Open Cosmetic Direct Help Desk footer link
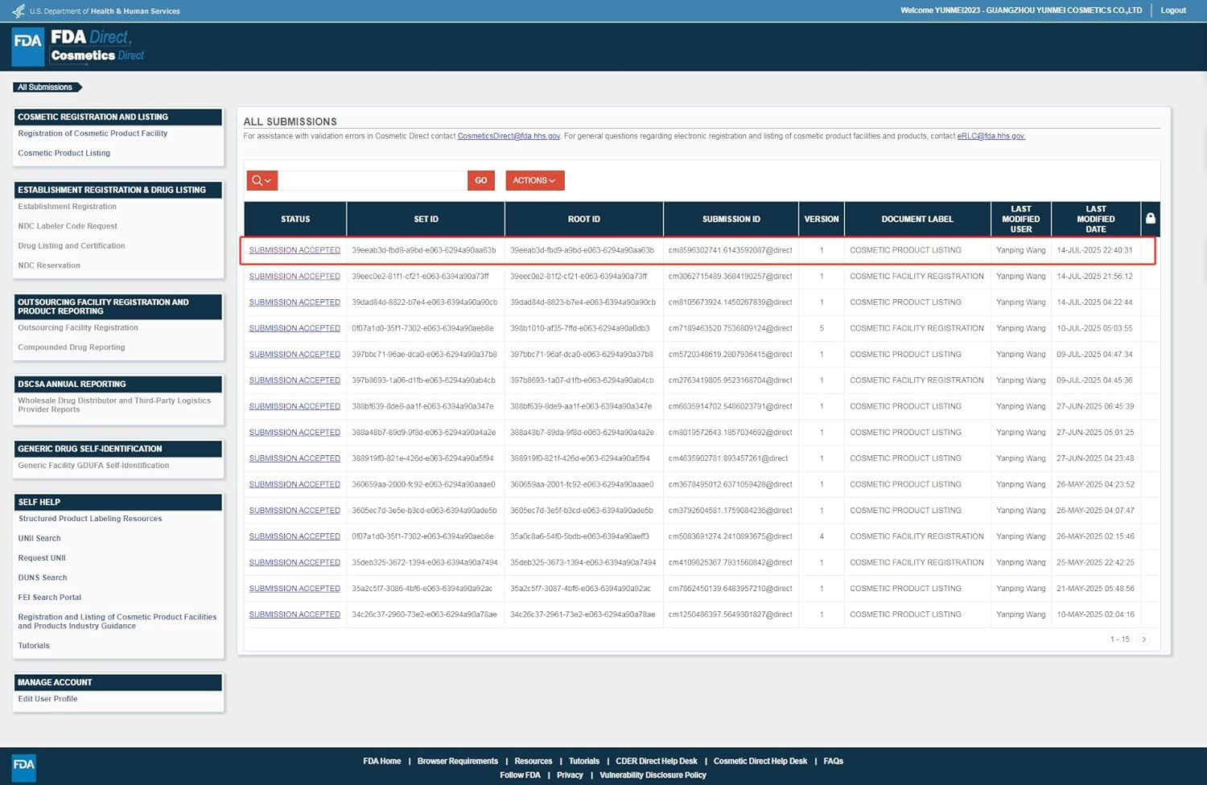This screenshot has width=1207, height=785. [x=760, y=761]
